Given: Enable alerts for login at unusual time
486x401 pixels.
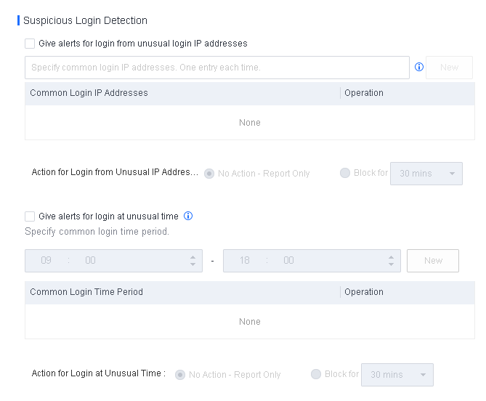Looking at the screenshot, I should (x=30, y=216).
